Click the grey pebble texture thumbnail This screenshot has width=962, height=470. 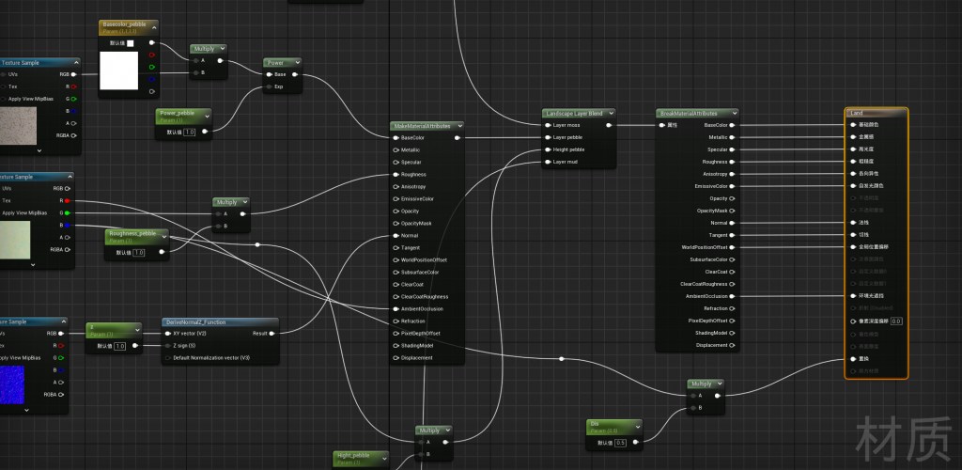pos(19,126)
